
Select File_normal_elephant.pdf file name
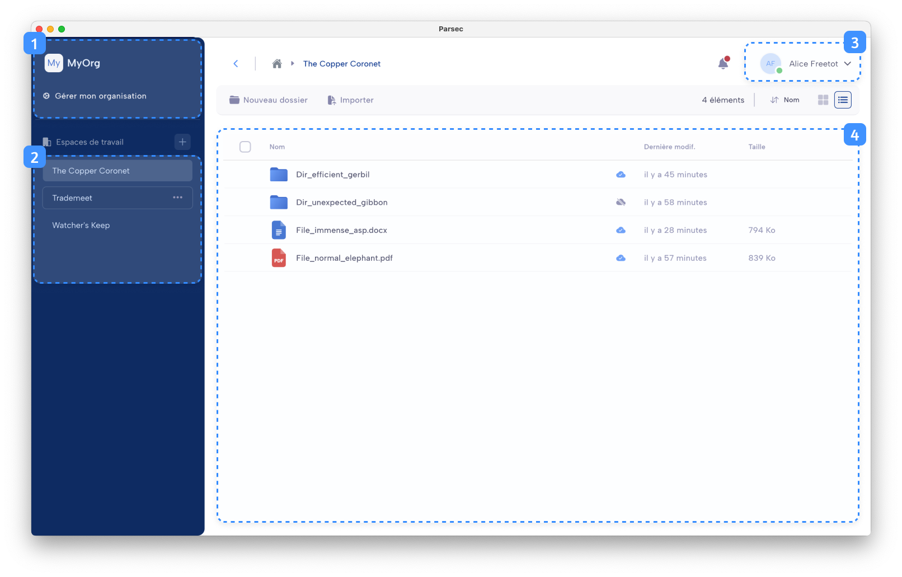345,258
